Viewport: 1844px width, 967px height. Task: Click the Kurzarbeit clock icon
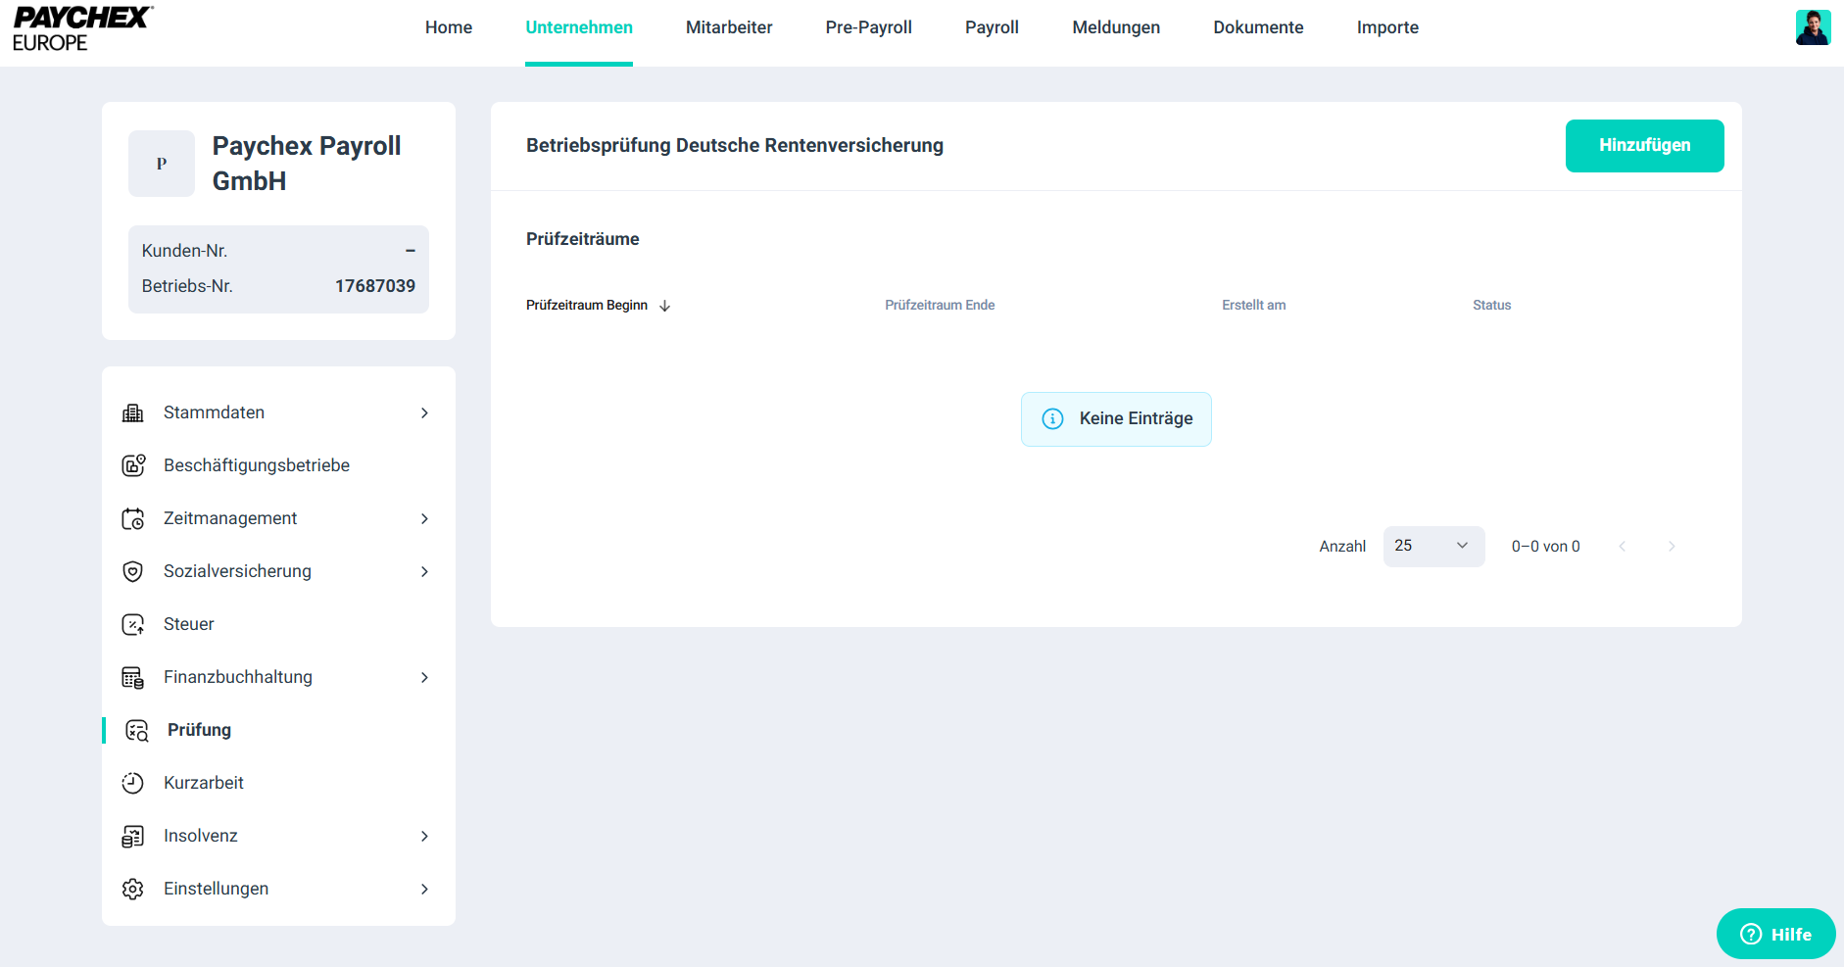click(133, 783)
